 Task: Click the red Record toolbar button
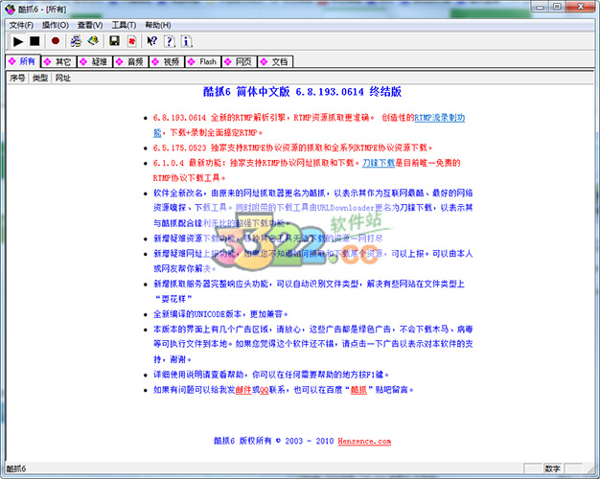point(56,41)
